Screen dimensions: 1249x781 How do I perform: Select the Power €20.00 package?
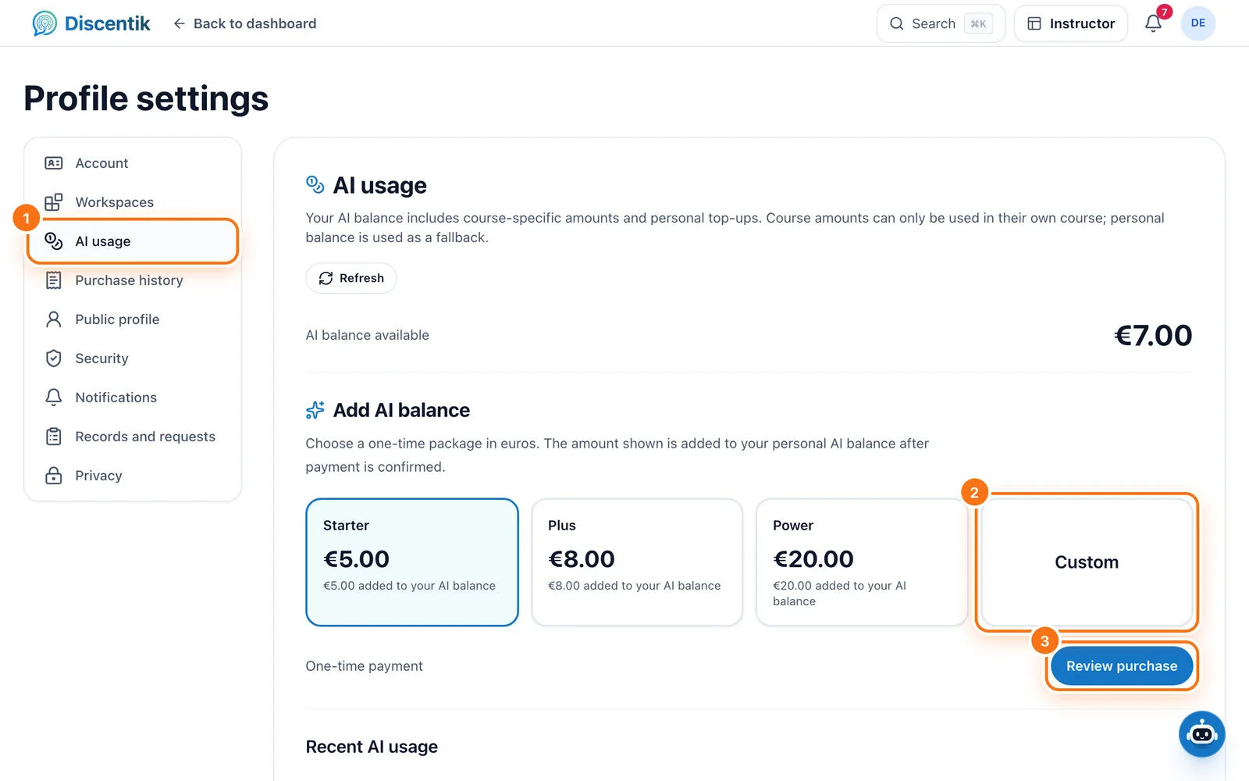(x=862, y=562)
